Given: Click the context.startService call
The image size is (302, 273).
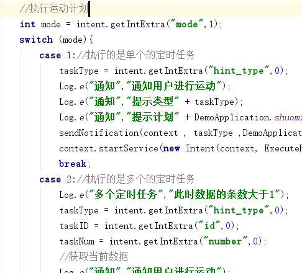Looking at the screenshot, I should (109, 148).
